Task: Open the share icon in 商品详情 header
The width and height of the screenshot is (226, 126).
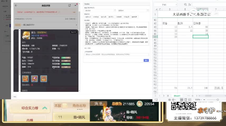Action: coord(69,6)
